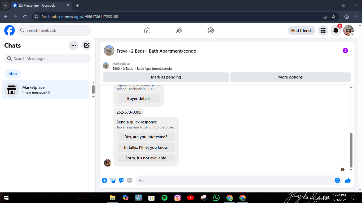The width and height of the screenshot is (362, 203).
Task: Open Microsoft Store from the taskbar
Action: coord(152,198)
